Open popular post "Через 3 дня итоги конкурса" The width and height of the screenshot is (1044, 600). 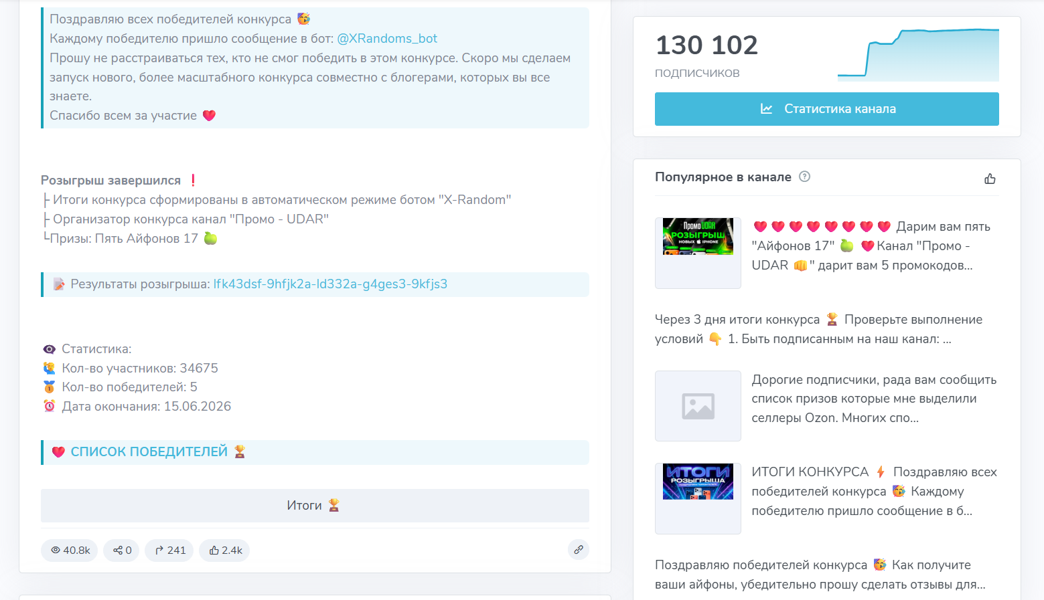coord(818,329)
